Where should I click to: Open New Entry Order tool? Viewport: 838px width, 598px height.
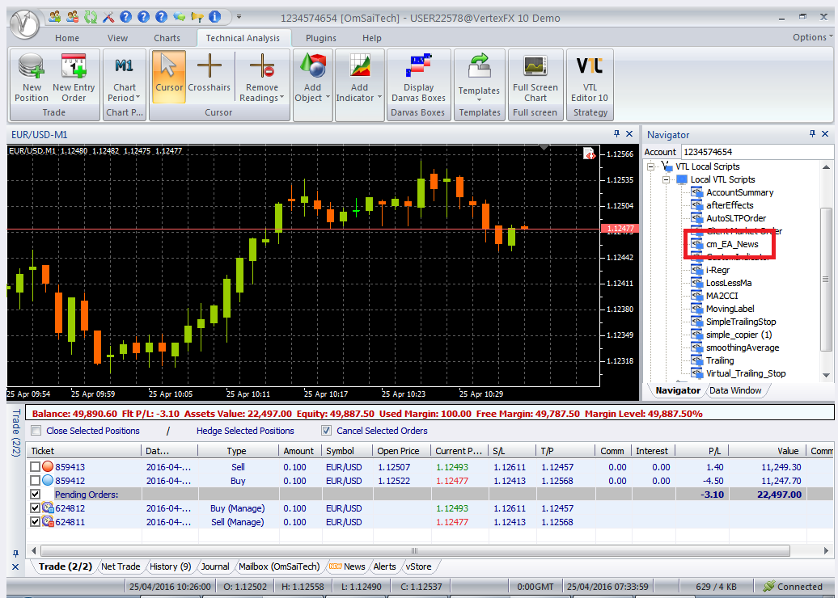74,78
